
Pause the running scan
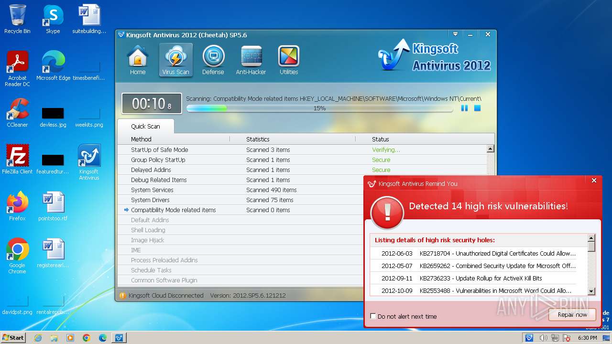(464, 108)
